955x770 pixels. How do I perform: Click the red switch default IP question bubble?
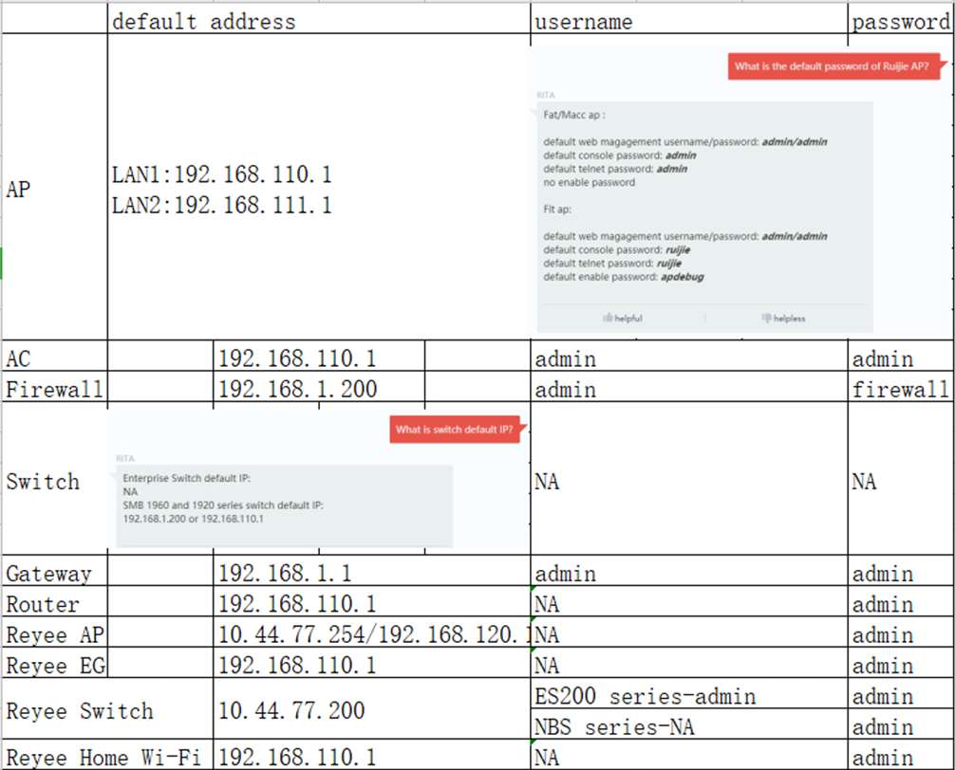click(x=456, y=430)
